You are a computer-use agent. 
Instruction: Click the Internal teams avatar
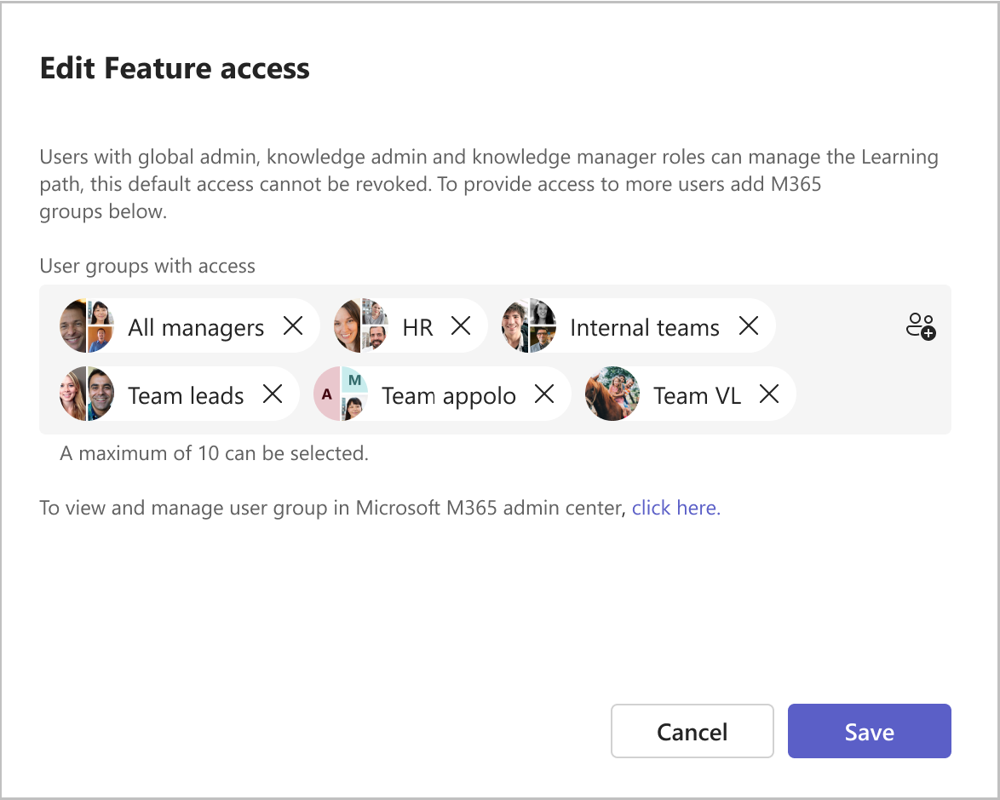coord(529,325)
